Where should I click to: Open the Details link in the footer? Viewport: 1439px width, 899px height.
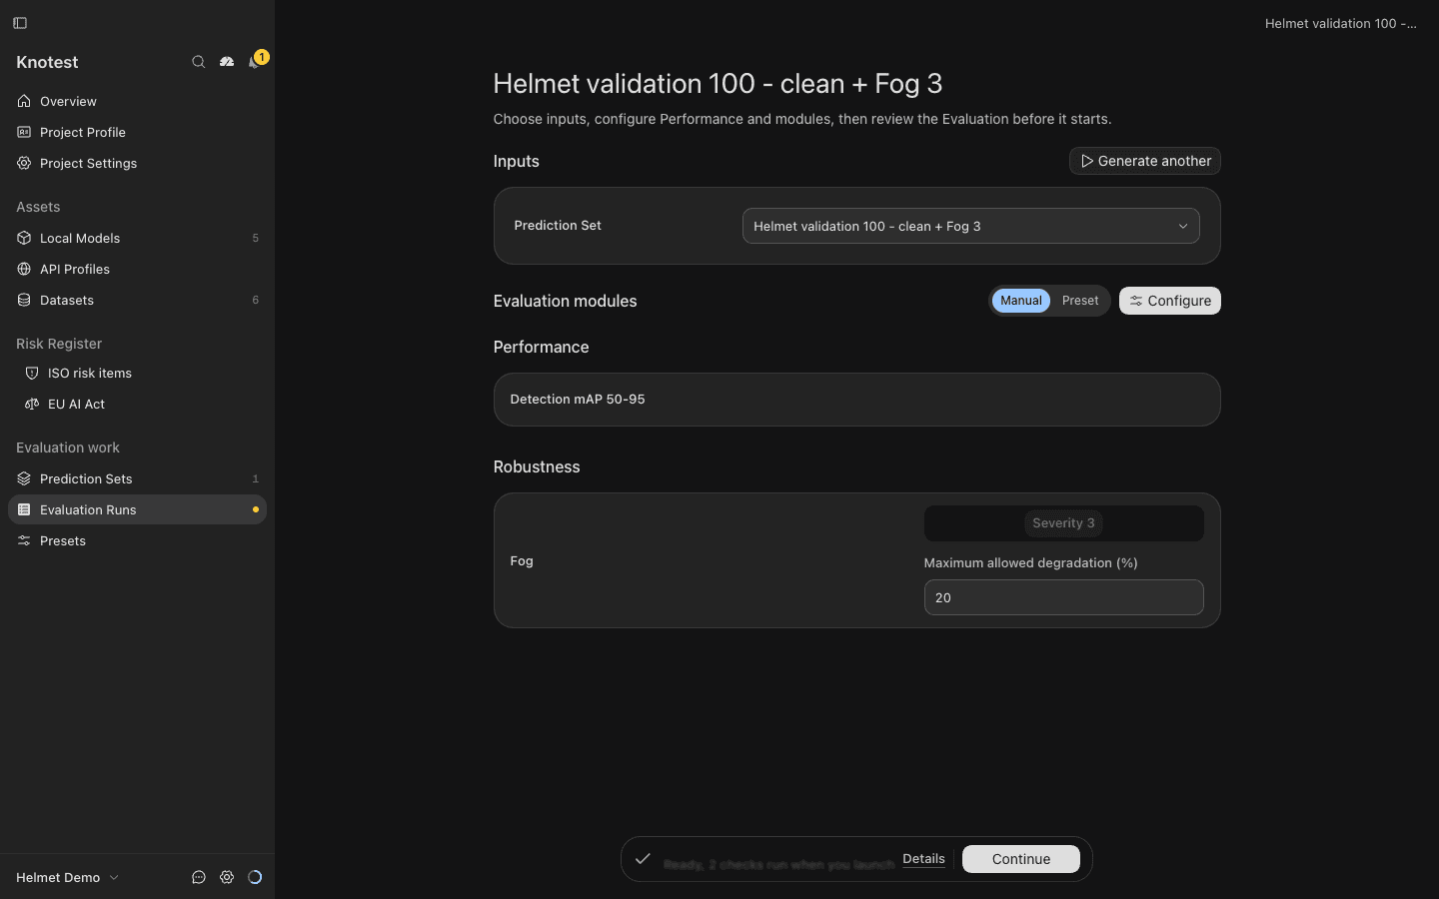click(x=923, y=859)
